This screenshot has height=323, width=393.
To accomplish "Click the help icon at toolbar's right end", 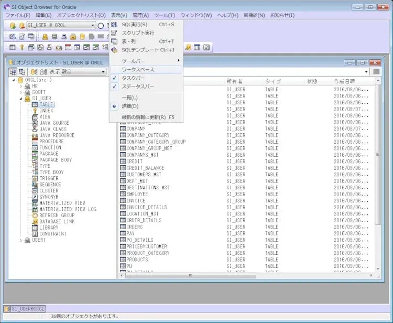I will click(206, 48).
